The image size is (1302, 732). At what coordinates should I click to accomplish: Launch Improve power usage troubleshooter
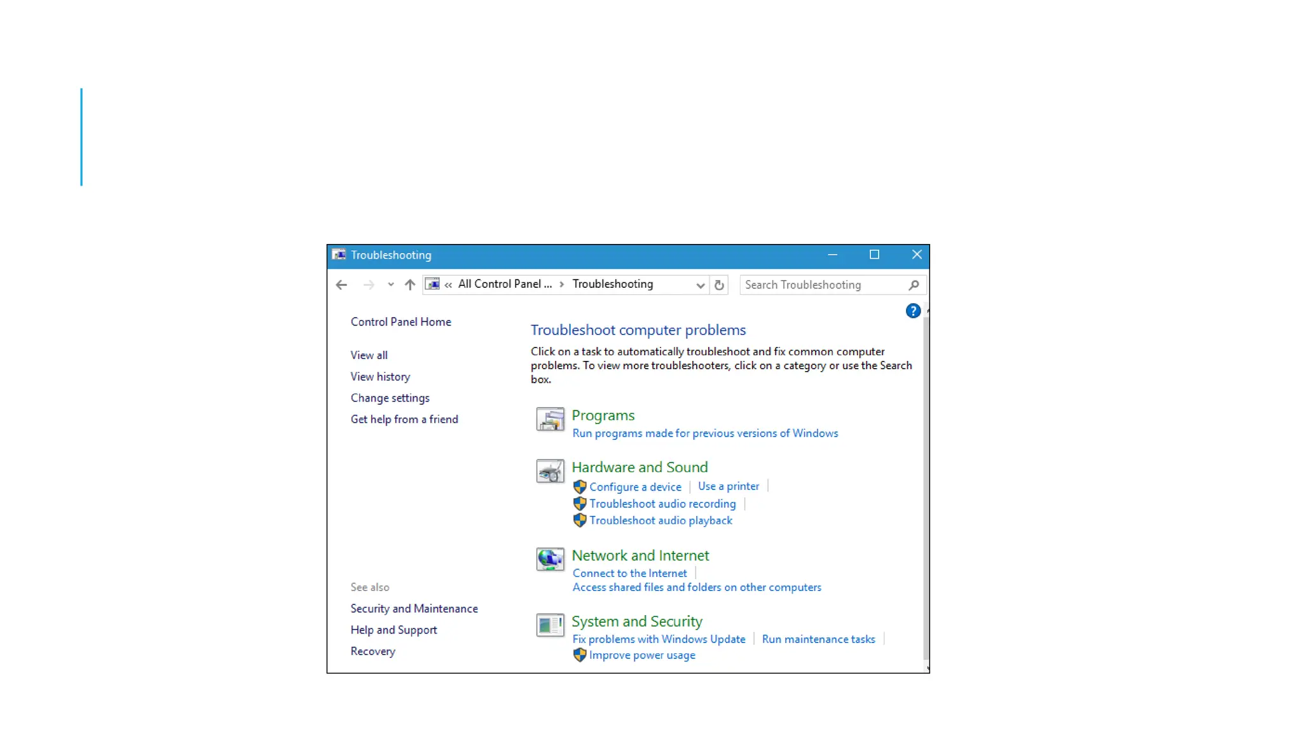tap(642, 655)
